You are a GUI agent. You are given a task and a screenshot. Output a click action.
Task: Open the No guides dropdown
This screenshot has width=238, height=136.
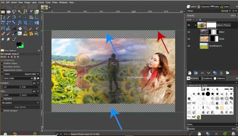20,103
